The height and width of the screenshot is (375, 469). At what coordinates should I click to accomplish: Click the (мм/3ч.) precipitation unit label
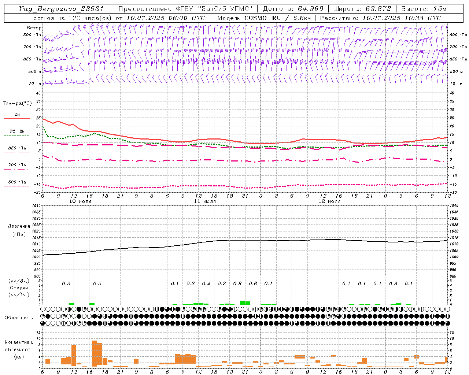pos(19,281)
